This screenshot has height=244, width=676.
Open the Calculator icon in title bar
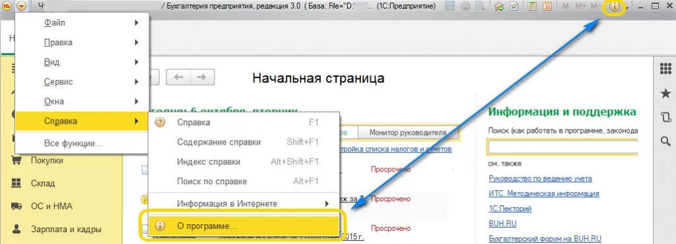(x=533, y=7)
